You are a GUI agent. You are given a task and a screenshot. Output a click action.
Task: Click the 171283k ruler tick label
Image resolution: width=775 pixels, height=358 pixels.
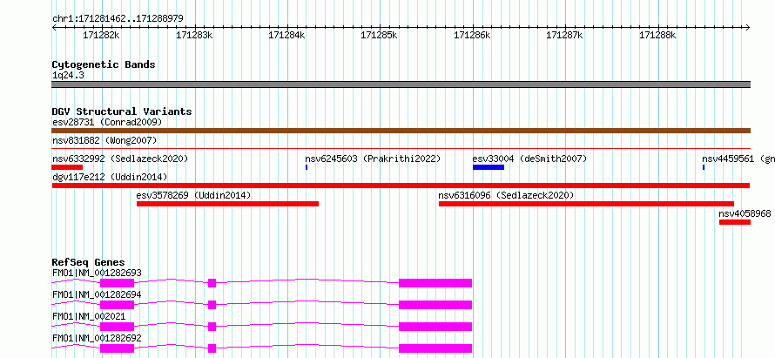pos(194,35)
